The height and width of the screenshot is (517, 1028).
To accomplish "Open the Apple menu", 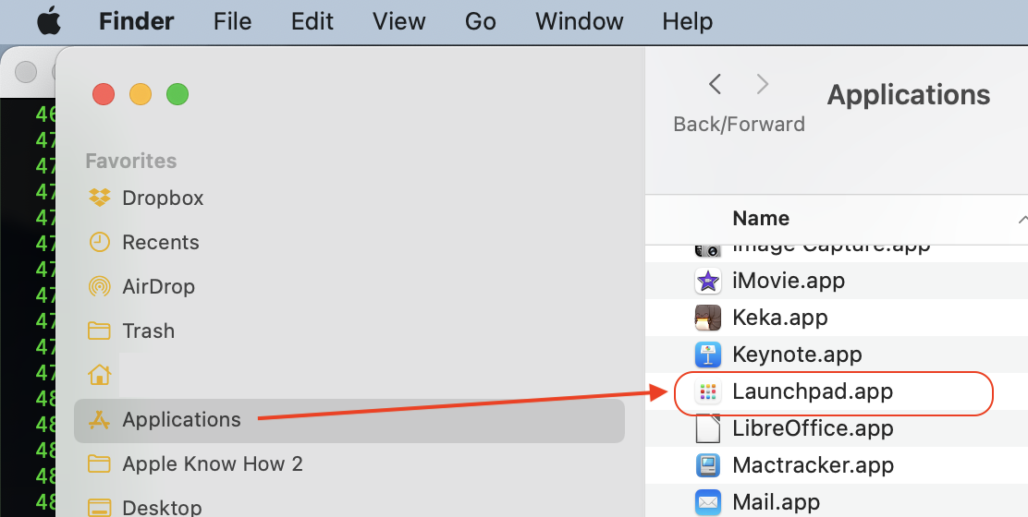I will pyautogui.click(x=48, y=21).
